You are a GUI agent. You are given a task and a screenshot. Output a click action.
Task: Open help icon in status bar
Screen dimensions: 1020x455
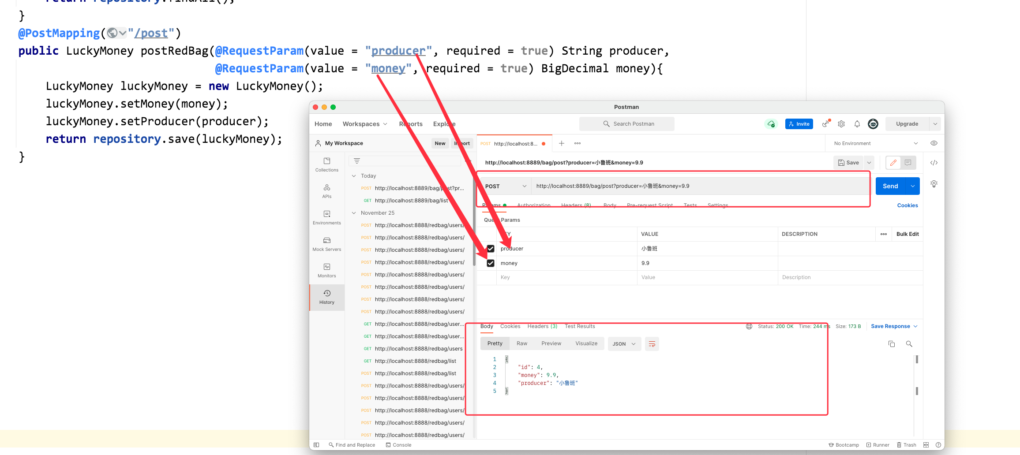tap(938, 445)
